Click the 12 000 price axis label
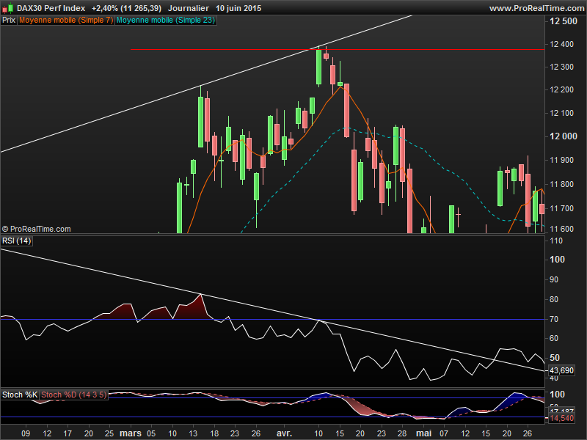 pos(564,136)
